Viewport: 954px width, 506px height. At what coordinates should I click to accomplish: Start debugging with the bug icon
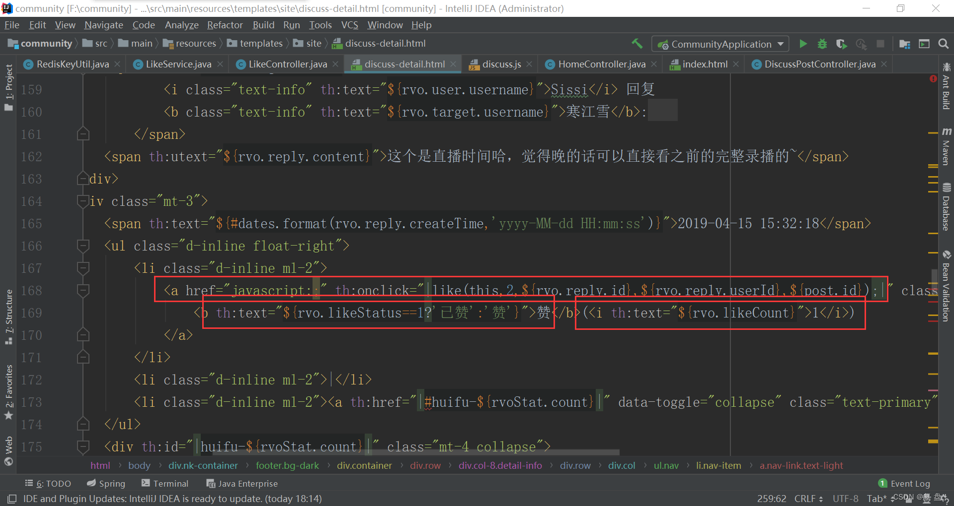(x=822, y=44)
